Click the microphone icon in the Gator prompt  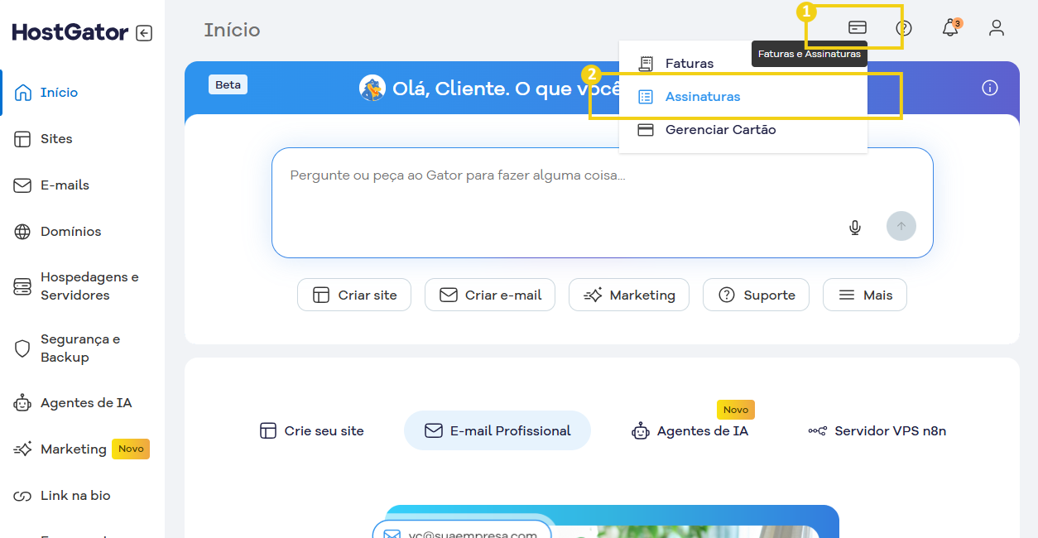[x=854, y=227]
